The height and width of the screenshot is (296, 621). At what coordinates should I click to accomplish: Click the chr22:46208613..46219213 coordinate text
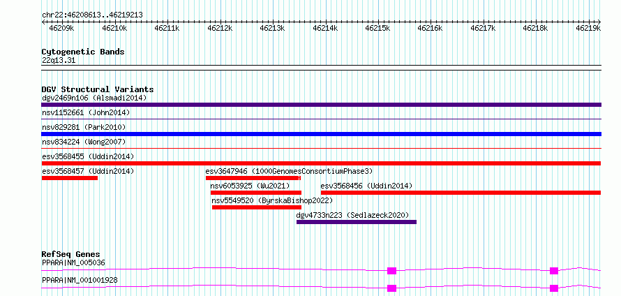point(92,15)
